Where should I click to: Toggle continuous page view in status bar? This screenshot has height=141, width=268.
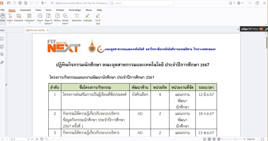[209, 139]
